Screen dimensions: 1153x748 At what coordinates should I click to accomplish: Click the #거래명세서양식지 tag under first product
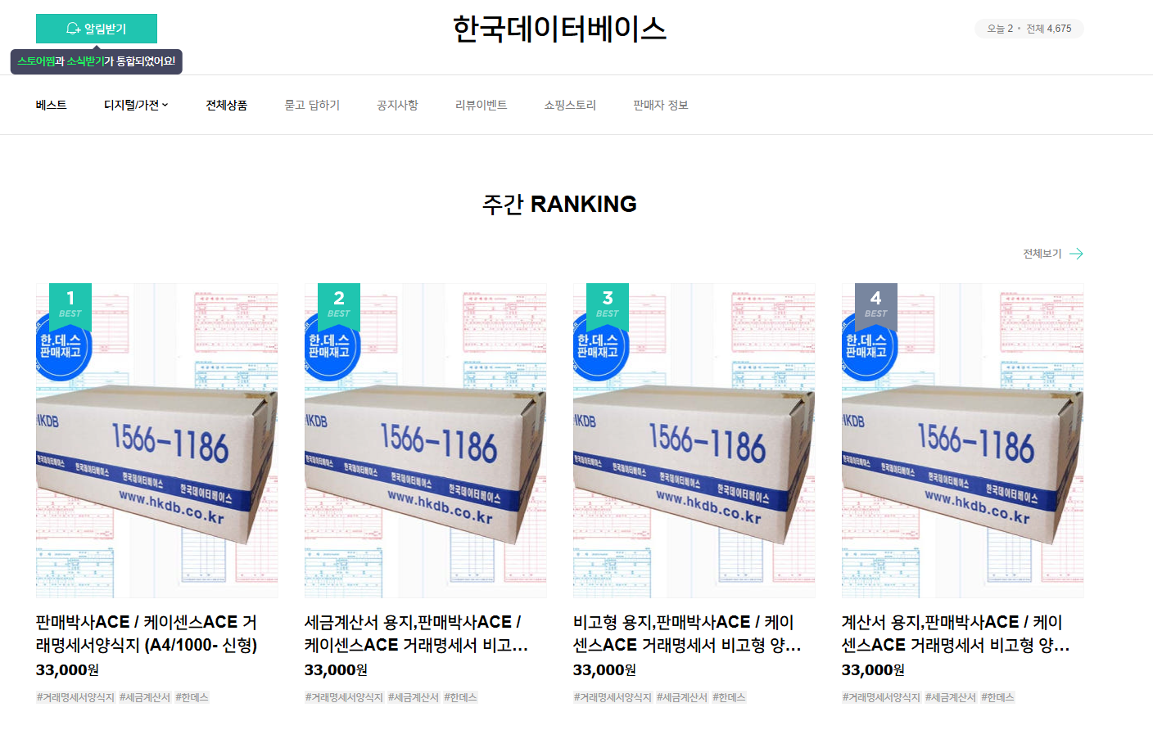point(75,697)
